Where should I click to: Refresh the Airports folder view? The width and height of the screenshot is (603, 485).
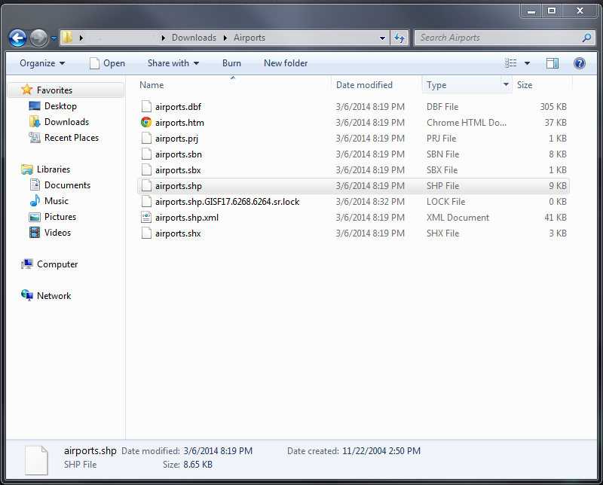point(399,38)
